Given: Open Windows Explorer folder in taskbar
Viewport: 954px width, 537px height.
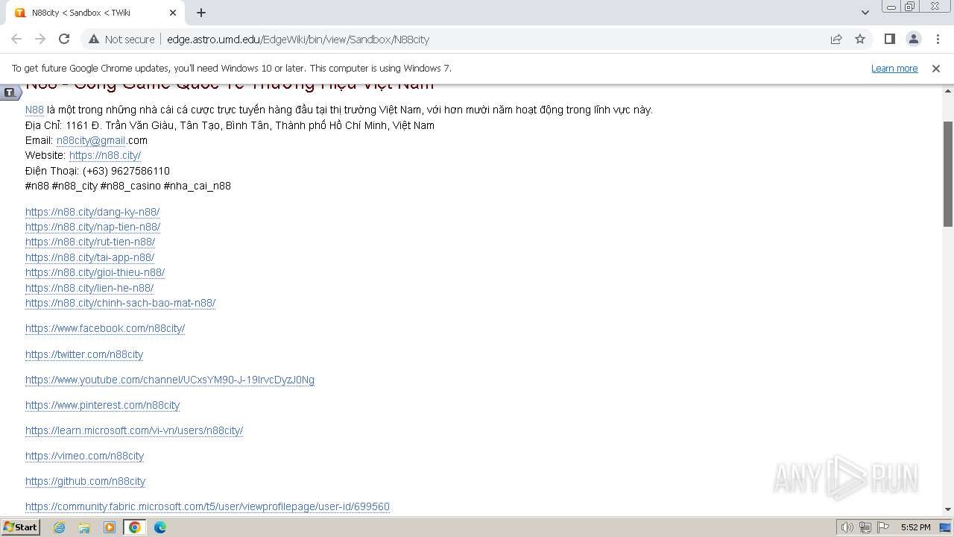Looking at the screenshot, I should coord(84,527).
